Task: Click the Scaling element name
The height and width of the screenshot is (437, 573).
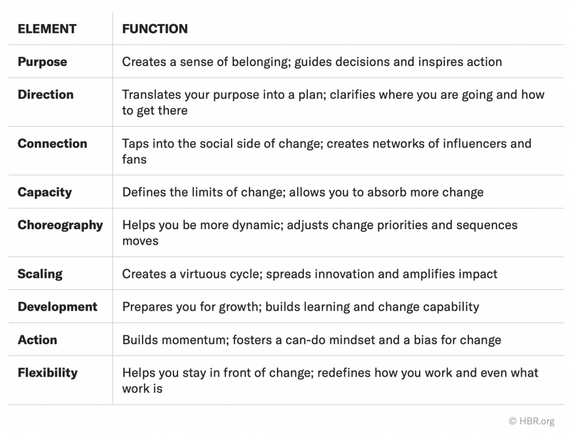Action: [40, 274]
